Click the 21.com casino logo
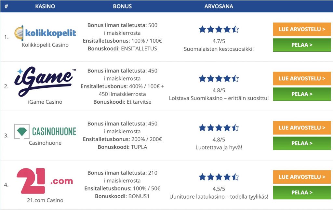This screenshot has width=333, height=210. click(x=45, y=181)
